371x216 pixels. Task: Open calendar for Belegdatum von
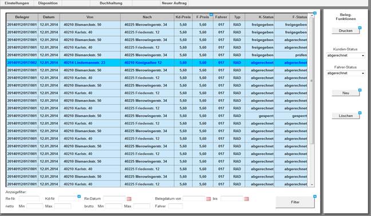[x=208, y=199]
